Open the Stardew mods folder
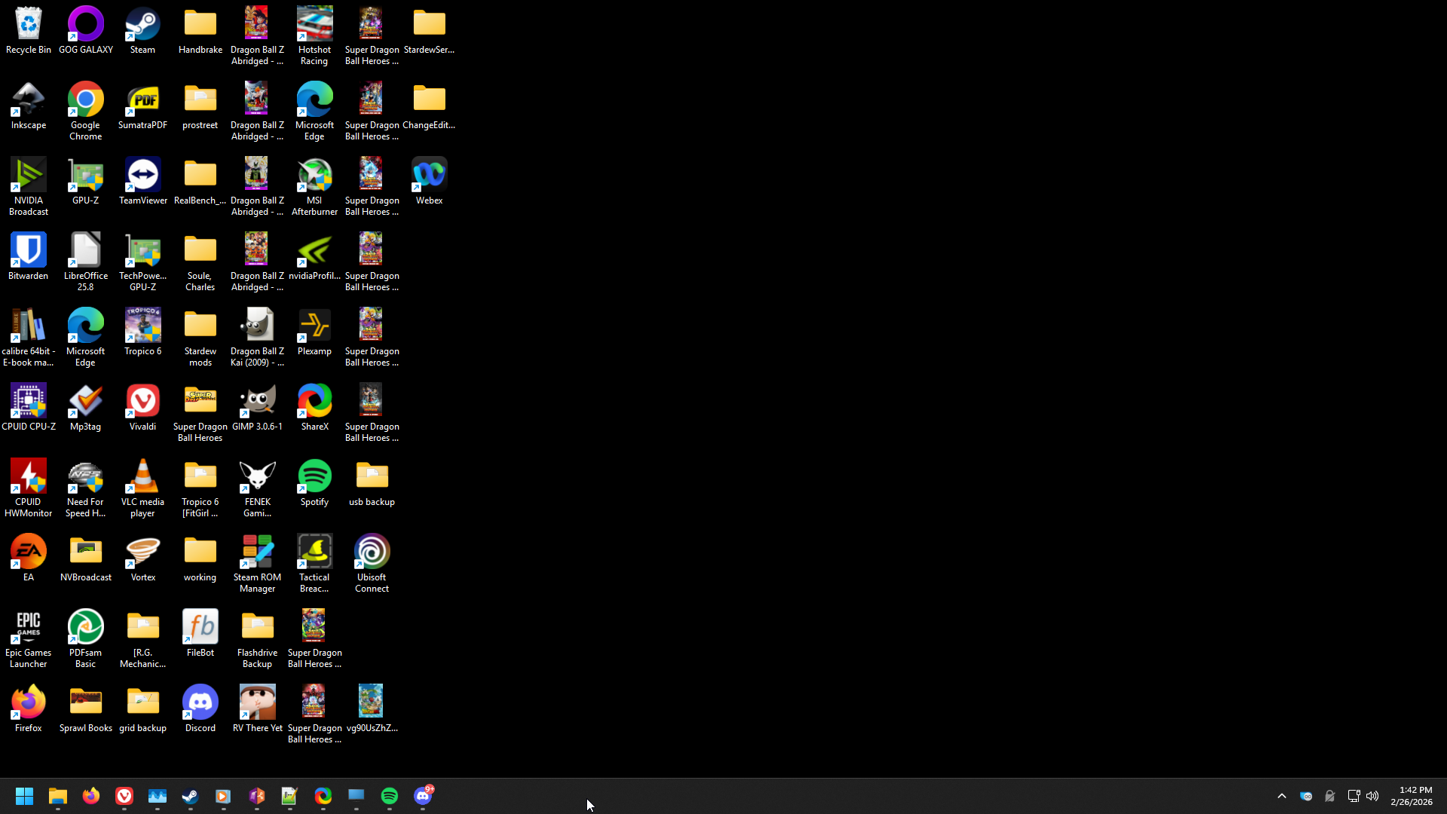This screenshot has height=814, width=1447. click(200, 338)
